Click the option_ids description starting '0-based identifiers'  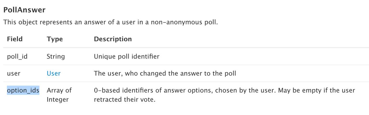pyautogui.click(x=225, y=95)
